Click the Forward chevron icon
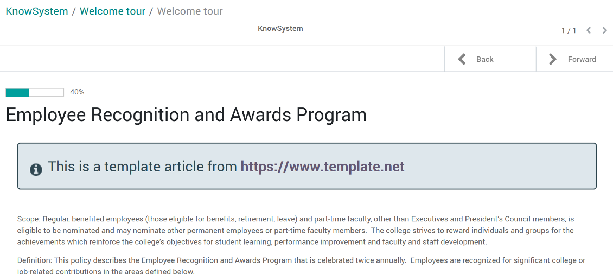The image size is (613, 274). coord(552,59)
